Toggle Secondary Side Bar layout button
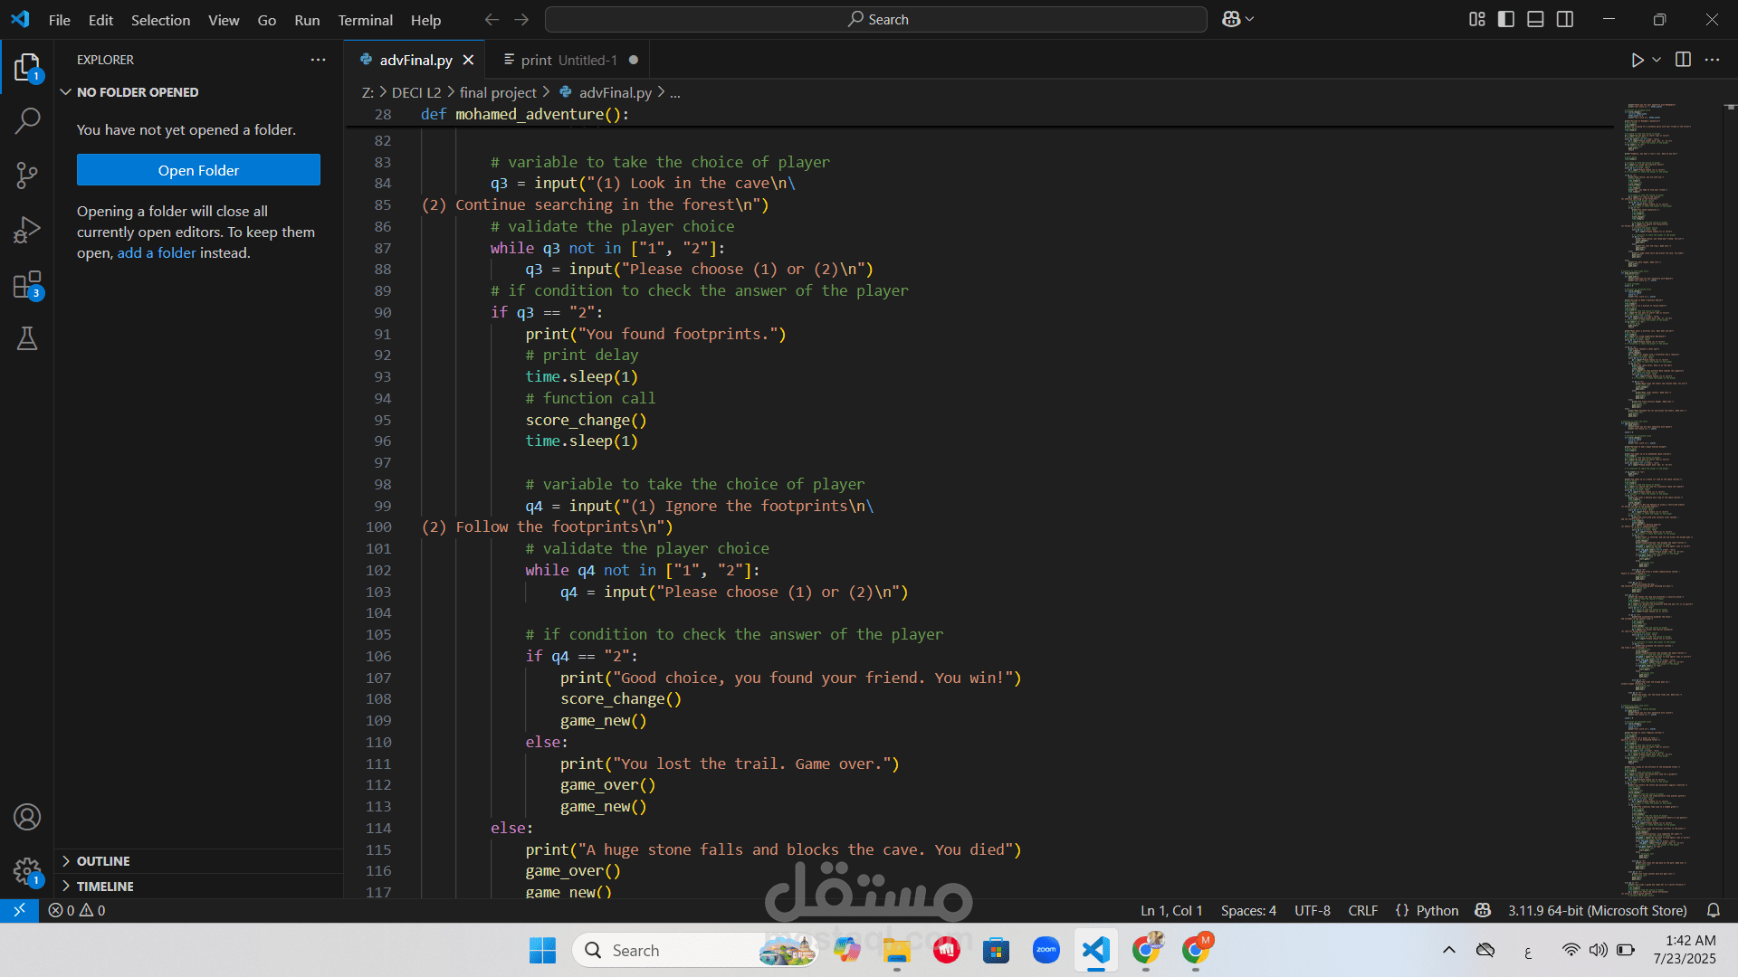The height and width of the screenshot is (977, 1738). click(x=1565, y=19)
